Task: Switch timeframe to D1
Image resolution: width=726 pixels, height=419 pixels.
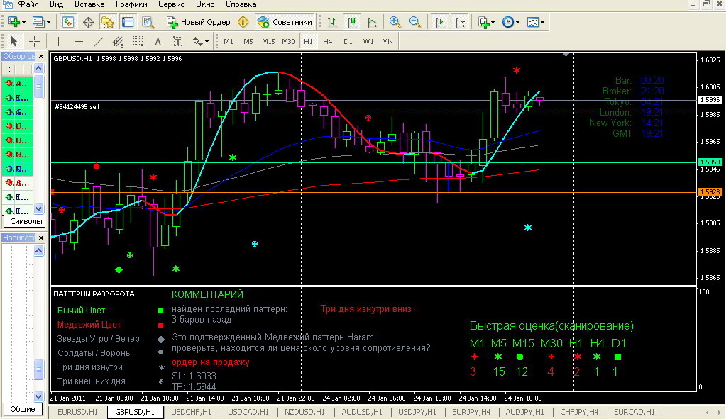Action: coord(348,41)
